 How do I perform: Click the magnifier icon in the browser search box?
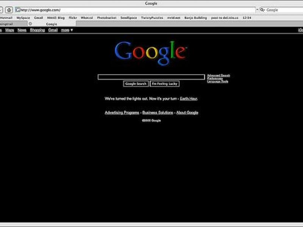262,10
